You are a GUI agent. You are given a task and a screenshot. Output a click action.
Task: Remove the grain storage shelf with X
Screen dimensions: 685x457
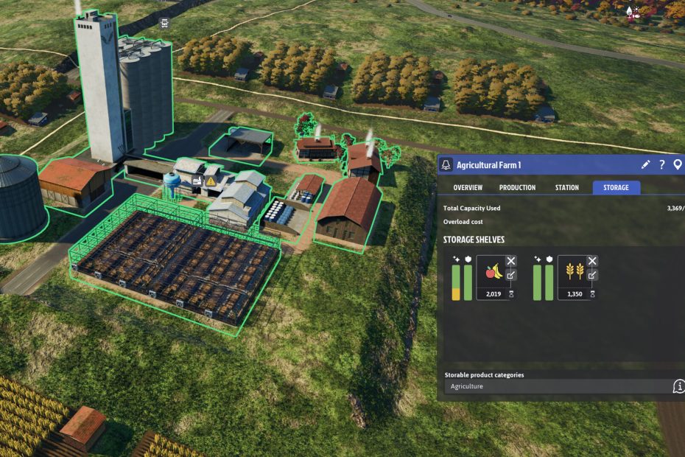(592, 261)
